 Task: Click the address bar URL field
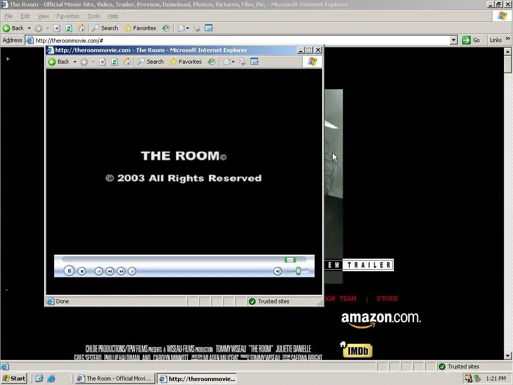242,40
